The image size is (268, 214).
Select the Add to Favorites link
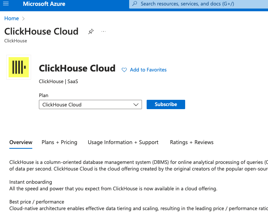(x=148, y=70)
